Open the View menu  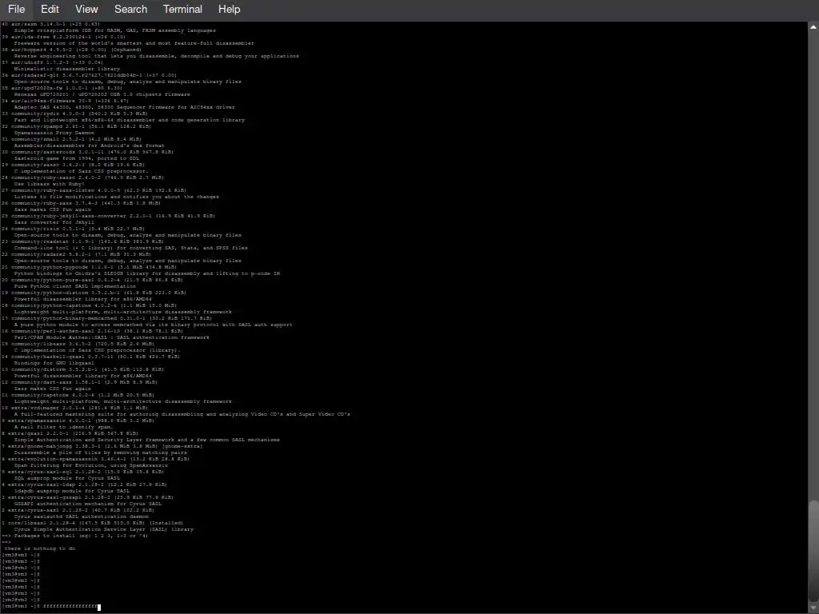pos(86,9)
